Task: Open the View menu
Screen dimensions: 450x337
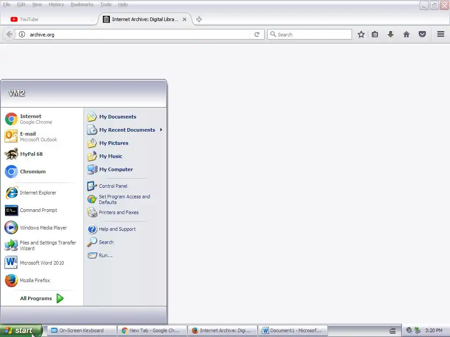Action: point(37,4)
